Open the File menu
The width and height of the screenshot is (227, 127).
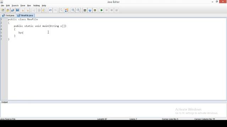[2, 6]
